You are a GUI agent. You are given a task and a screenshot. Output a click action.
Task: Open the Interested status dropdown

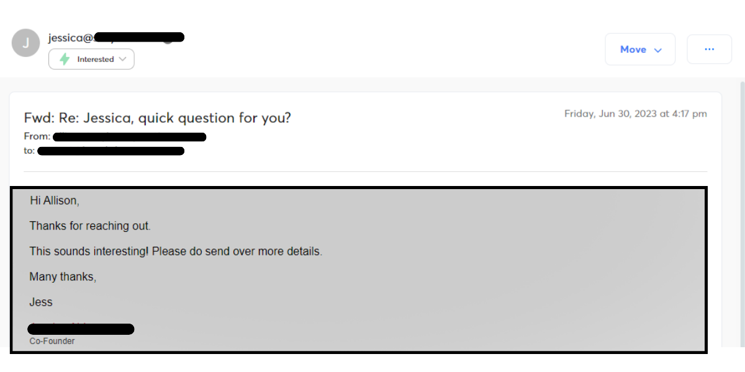(x=92, y=60)
